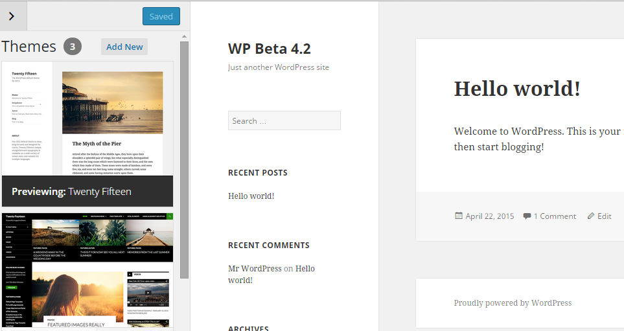Click the Themes panel heading

29,47
